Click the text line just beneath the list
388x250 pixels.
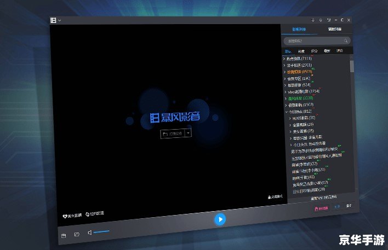[324, 197]
